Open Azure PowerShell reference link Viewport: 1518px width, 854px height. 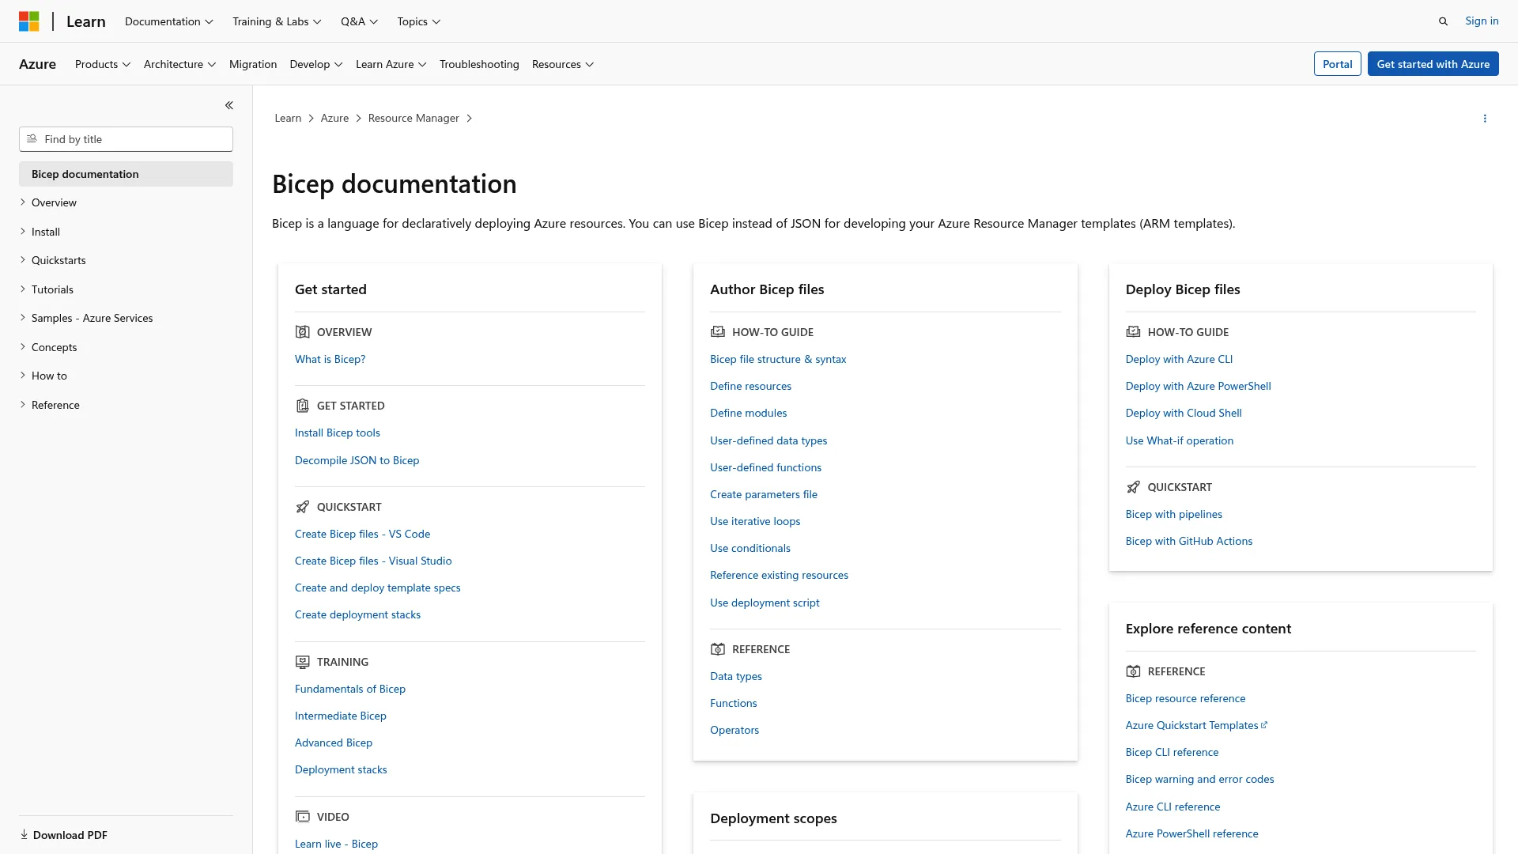[1191, 833]
